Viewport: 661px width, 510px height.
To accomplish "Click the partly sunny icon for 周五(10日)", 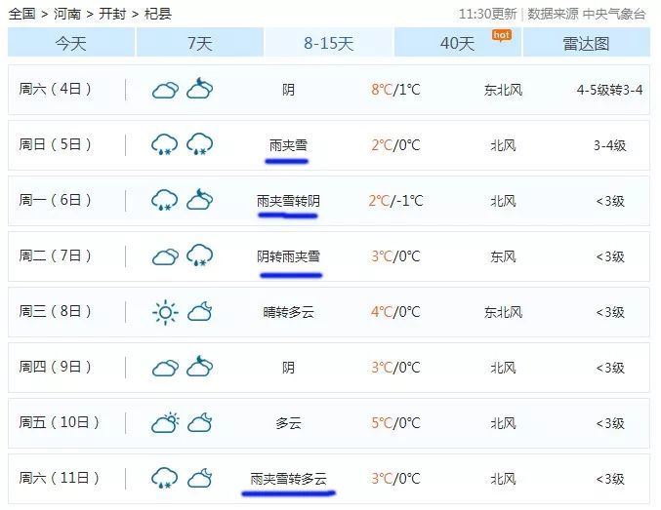I will pos(165,422).
